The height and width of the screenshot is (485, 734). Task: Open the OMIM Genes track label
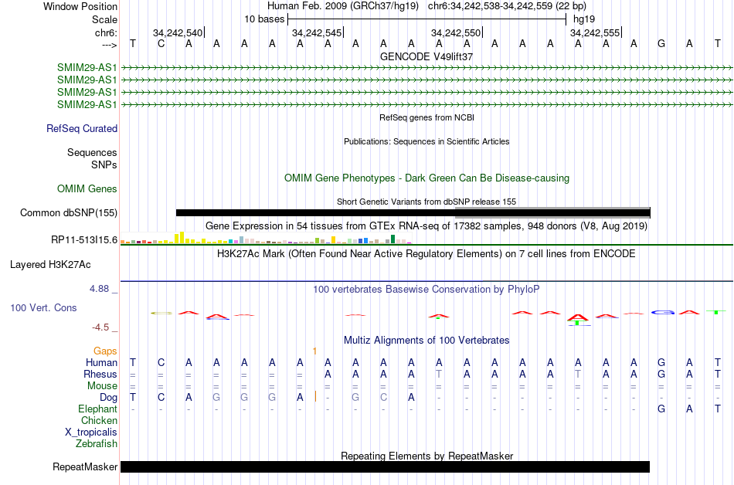[x=87, y=189]
